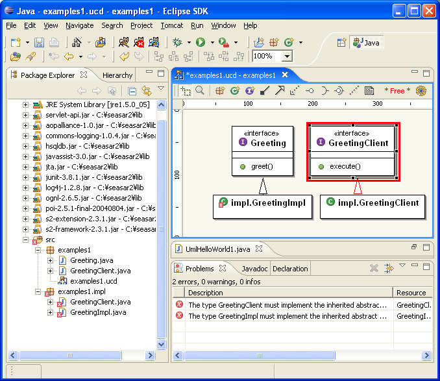The height and width of the screenshot is (381, 440).
Task: Switch to the Javadoc tab
Action: click(254, 268)
